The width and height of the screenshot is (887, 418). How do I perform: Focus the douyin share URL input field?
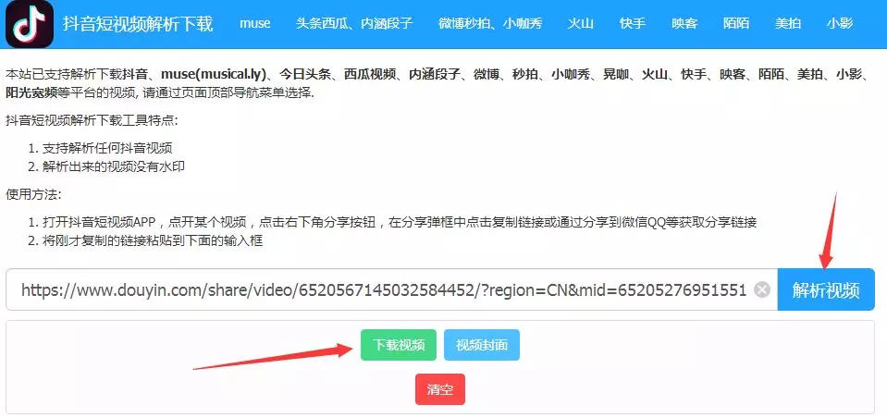[391, 289]
